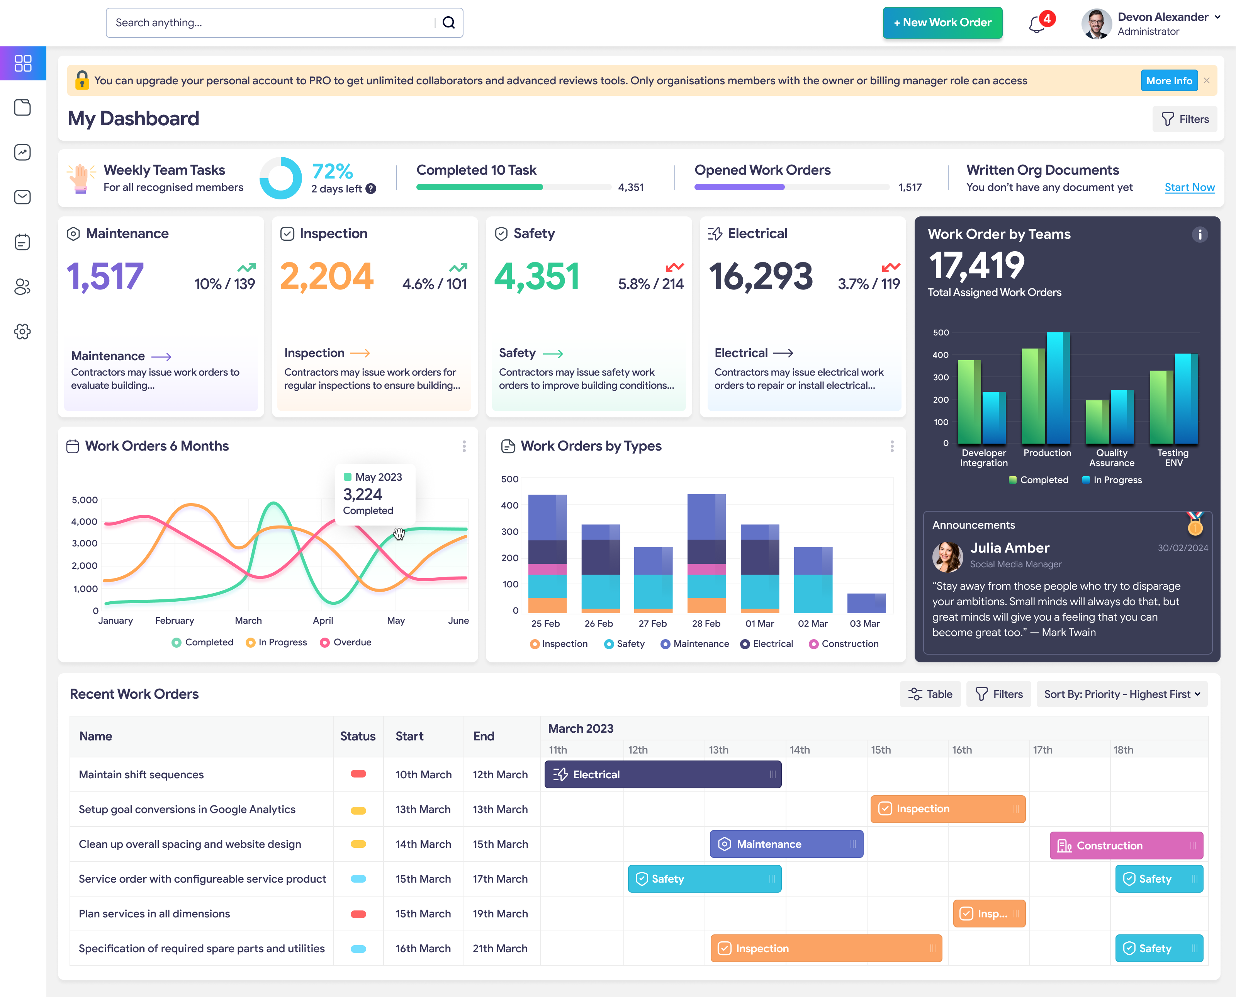This screenshot has width=1236, height=997.
Task: Toggle the Overdue series in 6 Months legend
Action: (346, 642)
